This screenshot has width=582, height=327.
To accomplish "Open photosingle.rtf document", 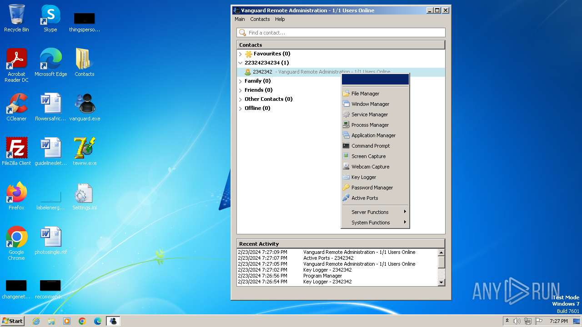I will tap(50, 241).
